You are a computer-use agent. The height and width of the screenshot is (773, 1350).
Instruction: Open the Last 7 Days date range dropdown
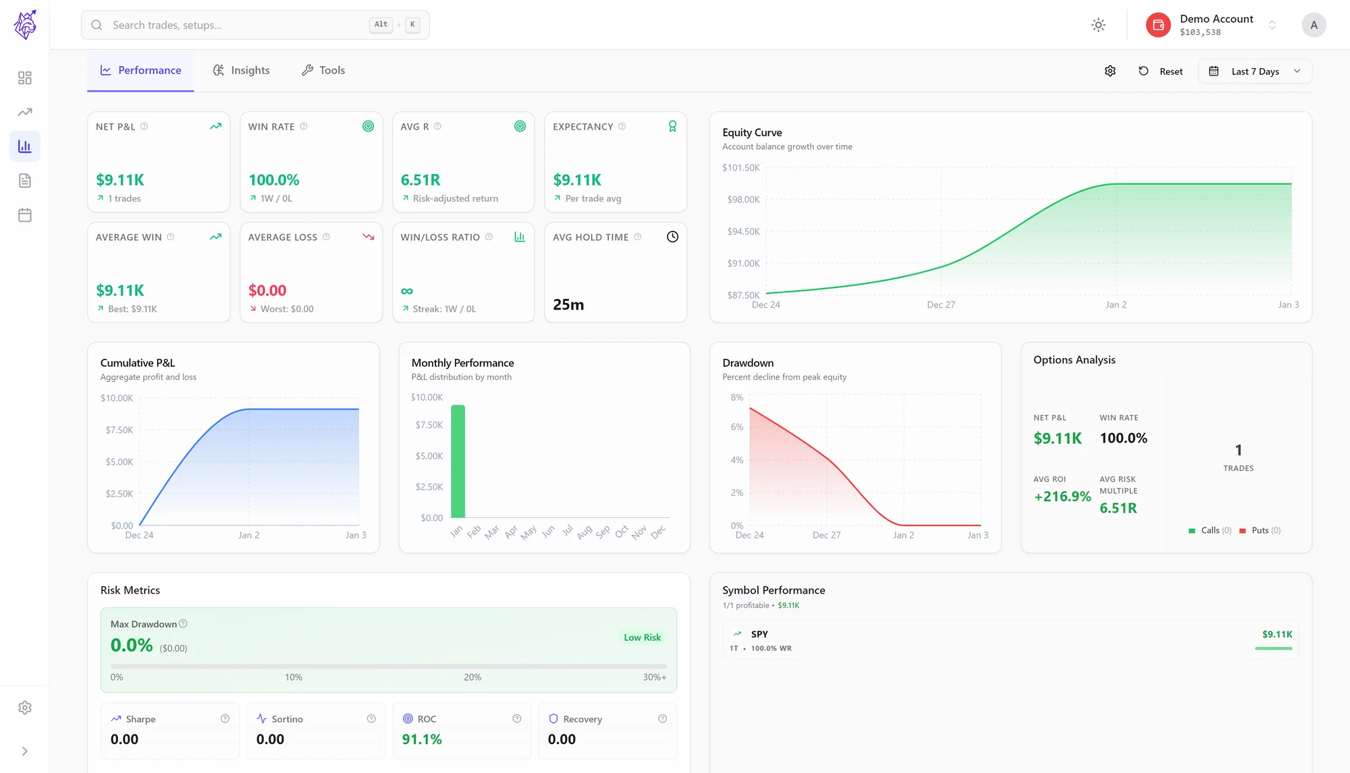tap(1255, 71)
